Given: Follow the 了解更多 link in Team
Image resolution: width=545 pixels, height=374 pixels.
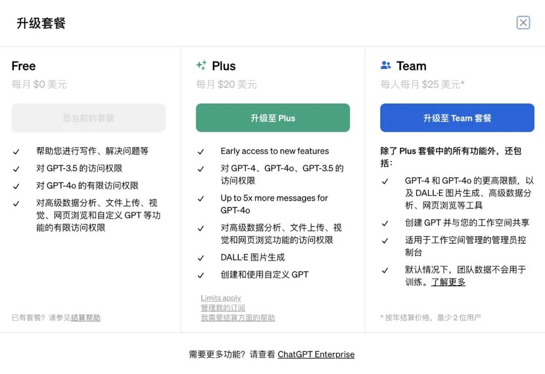Looking at the screenshot, I should (x=449, y=282).
